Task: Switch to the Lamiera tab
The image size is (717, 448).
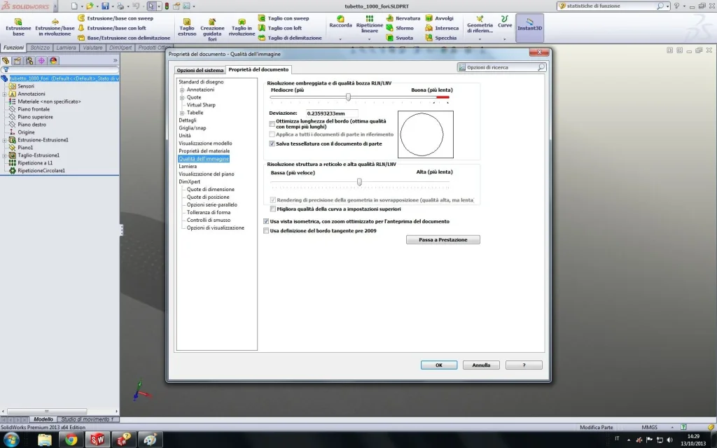Action: [66, 48]
